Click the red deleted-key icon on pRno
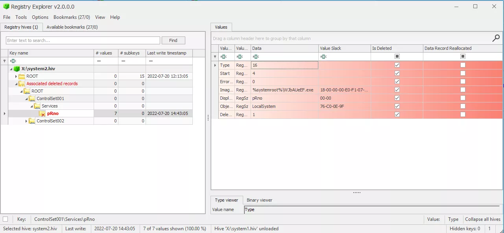 (43, 113)
